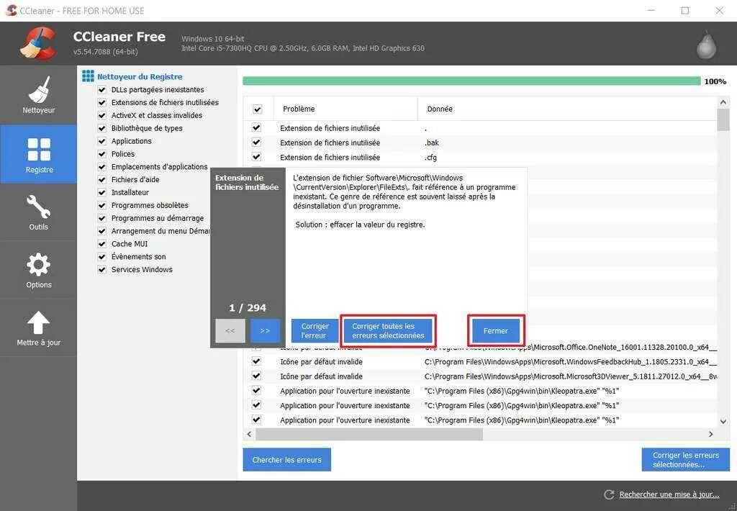Viewport: 737px width, 511px height.
Task: Click the vertical scrollbar up arrow
Action: [723, 102]
